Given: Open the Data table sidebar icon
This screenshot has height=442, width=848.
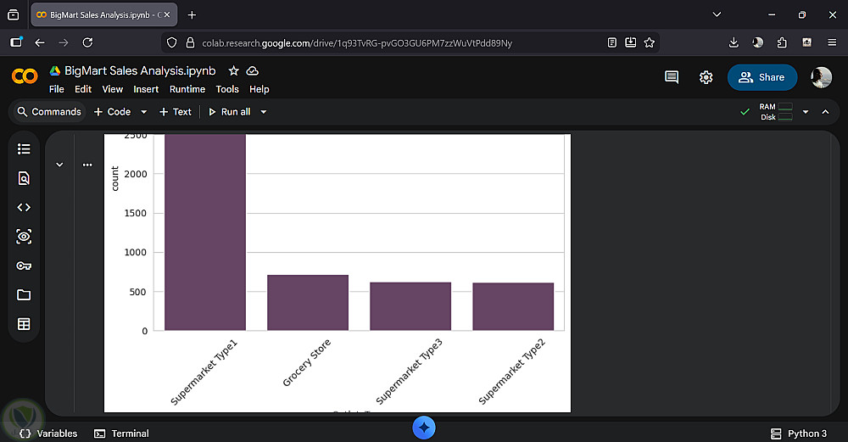Looking at the screenshot, I should pos(24,324).
